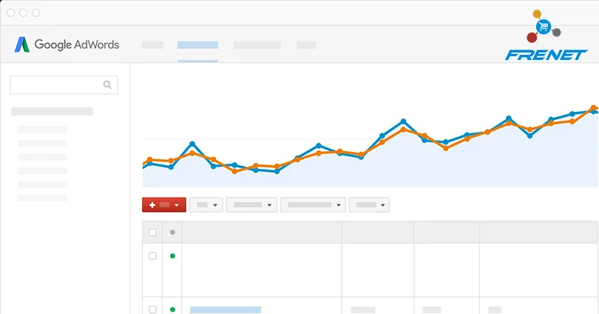Viewport: 599px width, 314px height.
Task: Select the highlighted blue navigation tab
Action: point(197,45)
